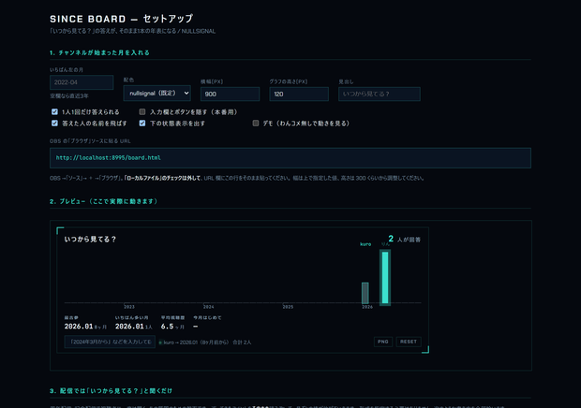Image resolution: width=581 pixels, height=408 pixels.
Task: Uncheck 答えた人の名前を飛ばす option
Action: tap(54, 124)
